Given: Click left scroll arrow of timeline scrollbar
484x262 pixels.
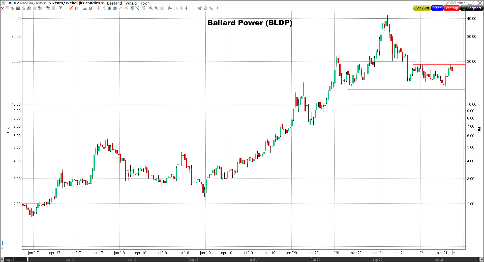Looking at the screenshot, I should pos(2,259).
